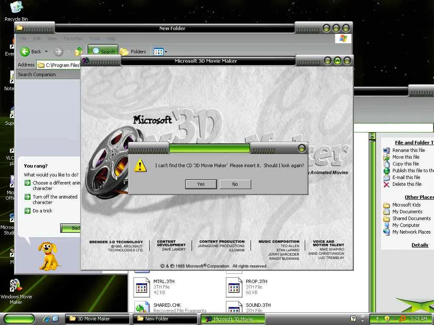This screenshot has height=325, width=434.
Task: Click Copy this file task
Action: click(406, 164)
